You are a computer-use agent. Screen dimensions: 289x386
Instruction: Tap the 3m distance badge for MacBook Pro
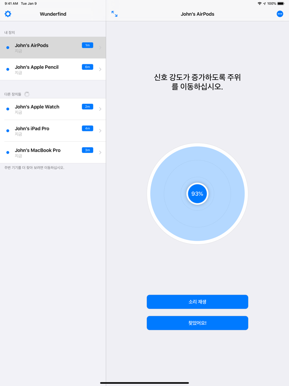tap(88, 150)
